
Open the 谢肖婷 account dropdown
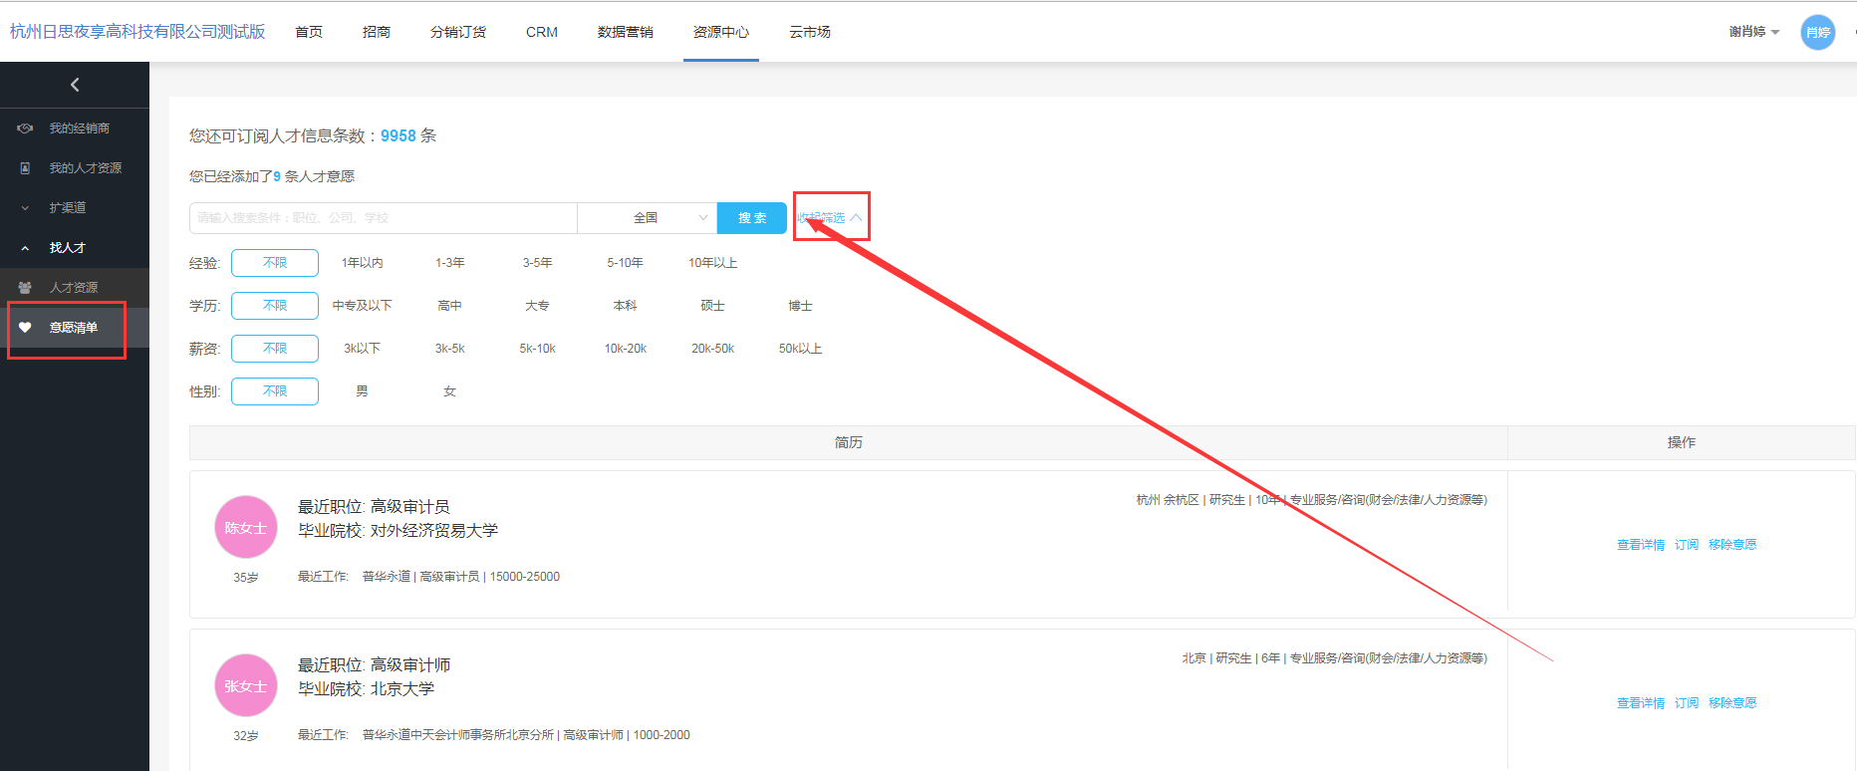click(x=1753, y=32)
